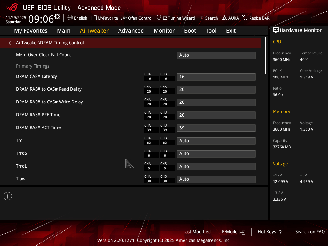Switch to the Advanced tab
The height and width of the screenshot is (246, 328).
(131, 31)
